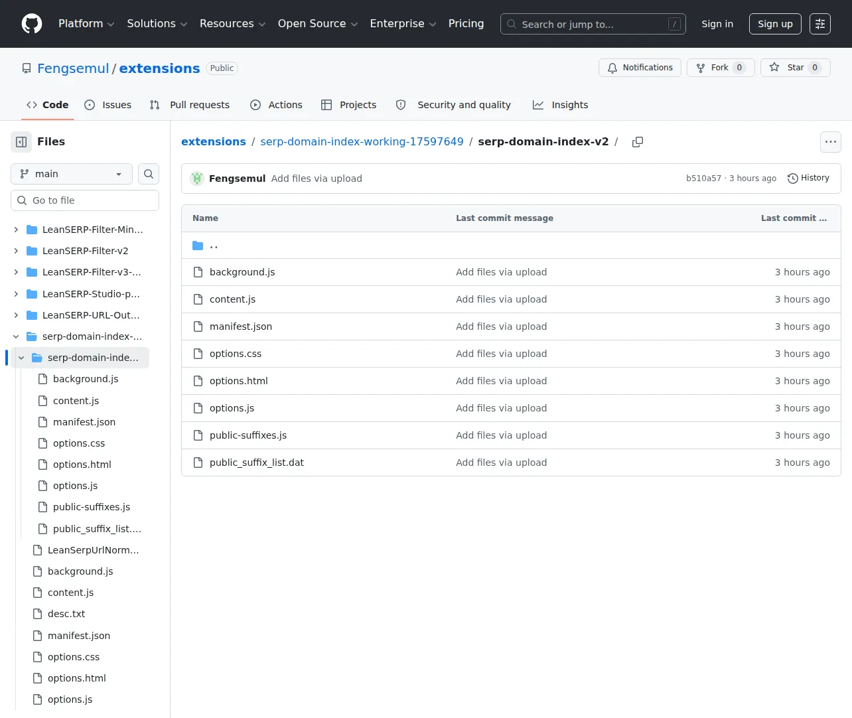The image size is (852, 718).
Task: Open serp-domain-index-working-17597649 breadcrumb
Action: coord(362,142)
